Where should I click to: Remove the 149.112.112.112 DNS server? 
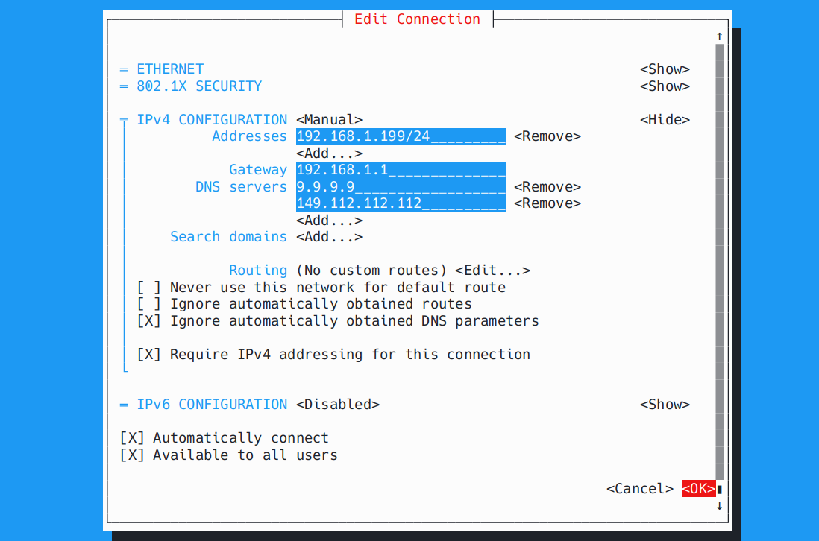547,203
